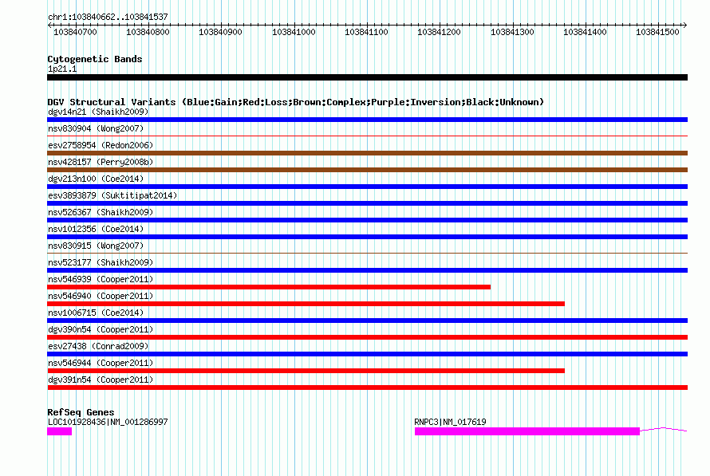Select the red dgv390n54 loss bar
Image resolution: width=710 pixels, height=476 pixels.
(x=367, y=337)
